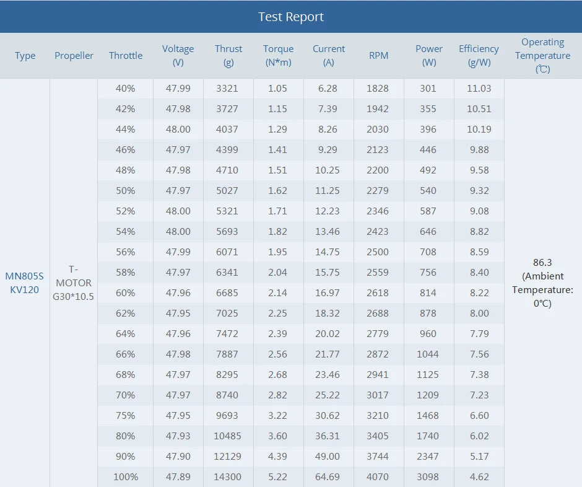Click the Type column header
The width and height of the screenshot is (582, 487).
coord(25,56)
